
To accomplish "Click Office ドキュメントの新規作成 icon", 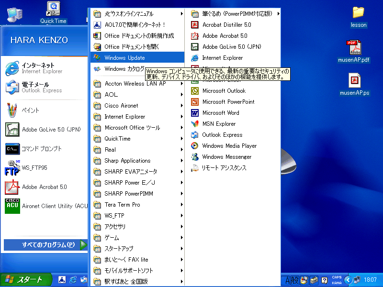I will [x=97, y=36].
